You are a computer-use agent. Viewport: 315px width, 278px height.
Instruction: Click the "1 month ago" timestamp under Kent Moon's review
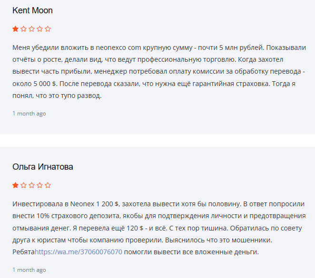click(29, 114)
